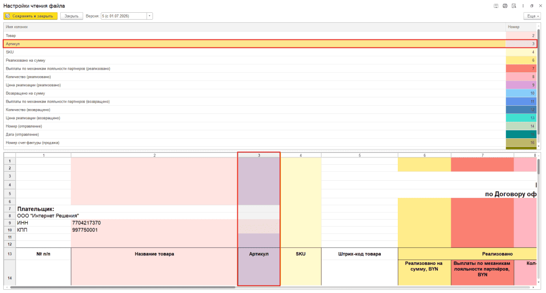Select spreadsheet column header 6
This screenshot has width=546, height=293.
tap(424, 155)
